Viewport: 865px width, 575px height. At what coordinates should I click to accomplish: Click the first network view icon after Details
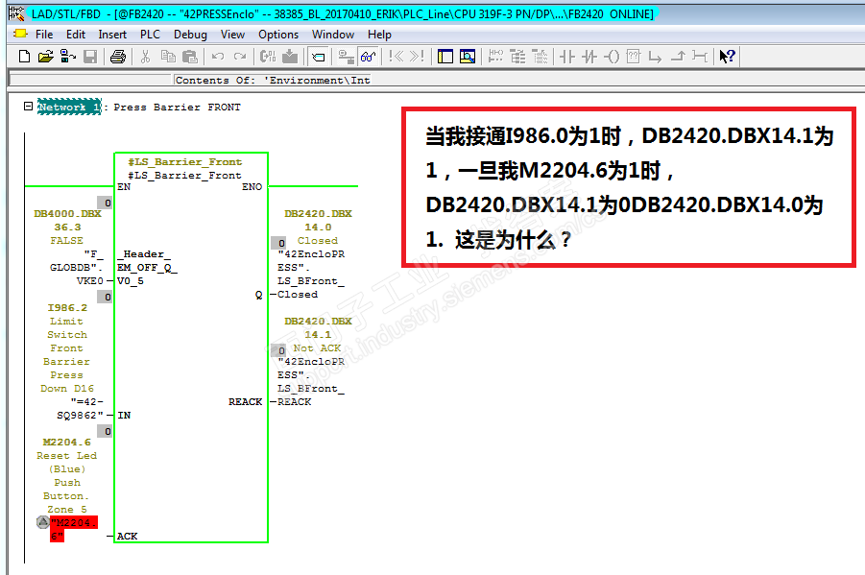click(x=495, y=57)
